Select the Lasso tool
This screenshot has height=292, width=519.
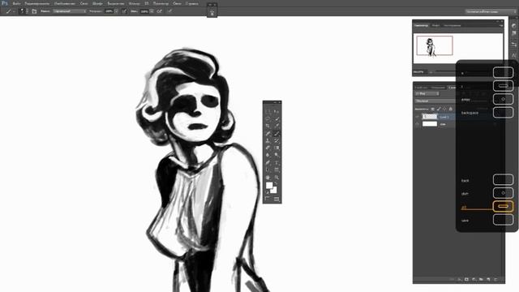268,118
